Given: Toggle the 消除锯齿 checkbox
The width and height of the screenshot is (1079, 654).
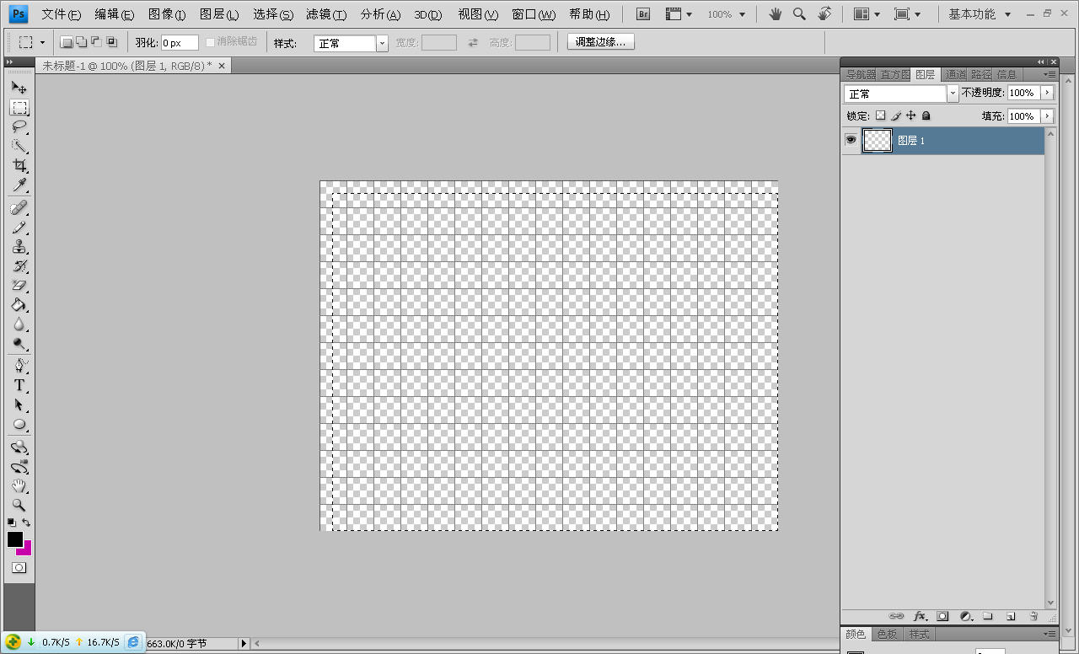Looking at the screenshot, I should (x=211, y=41).
